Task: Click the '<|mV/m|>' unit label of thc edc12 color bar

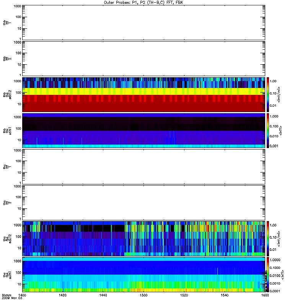Action: coord(279,239)
